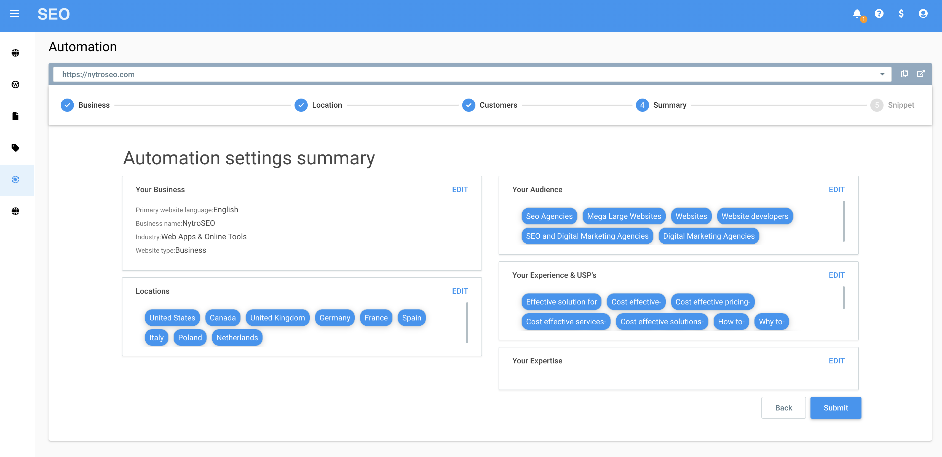Open the tag sidebar icon

(15, 148)
